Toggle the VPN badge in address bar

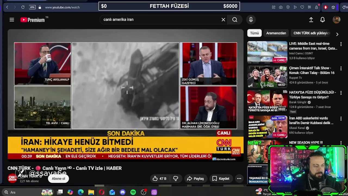click(32, 7)
